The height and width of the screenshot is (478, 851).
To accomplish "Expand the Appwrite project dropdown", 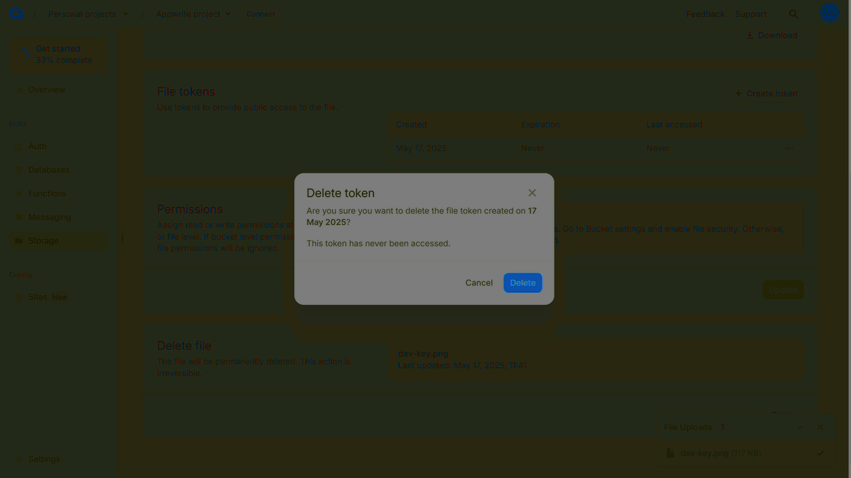I will click(193, 13).
